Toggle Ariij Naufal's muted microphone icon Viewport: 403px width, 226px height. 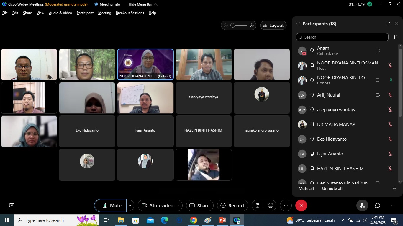click(x=390, y=95)
